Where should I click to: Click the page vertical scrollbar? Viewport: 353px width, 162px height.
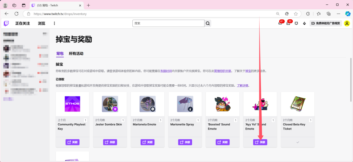pos(351,80)
